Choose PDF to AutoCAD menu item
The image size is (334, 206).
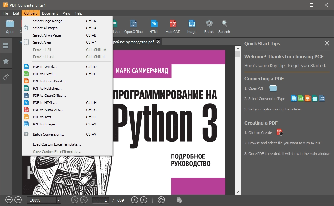tap(67, 110)
